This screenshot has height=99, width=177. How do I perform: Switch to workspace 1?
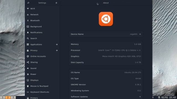[x=2, y=97]
